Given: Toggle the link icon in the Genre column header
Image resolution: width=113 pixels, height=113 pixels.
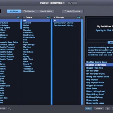Looking at the screenshot, I should [48, 17].
